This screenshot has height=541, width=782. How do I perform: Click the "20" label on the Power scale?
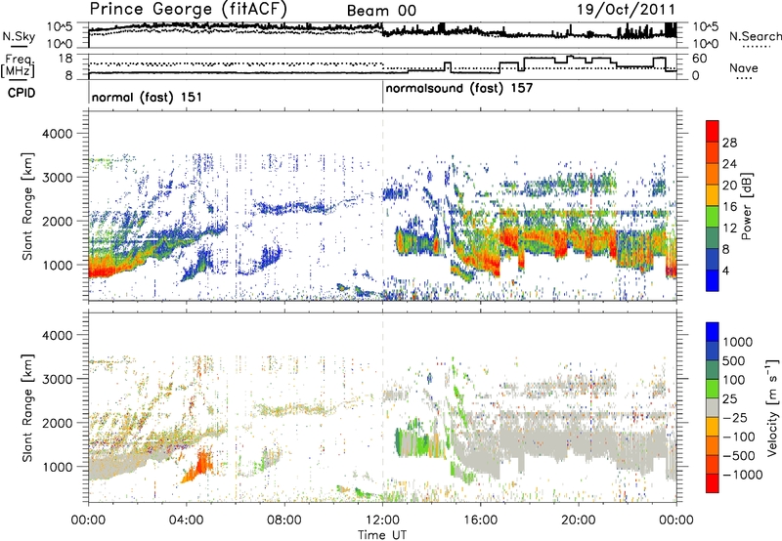tap(729, 186)
